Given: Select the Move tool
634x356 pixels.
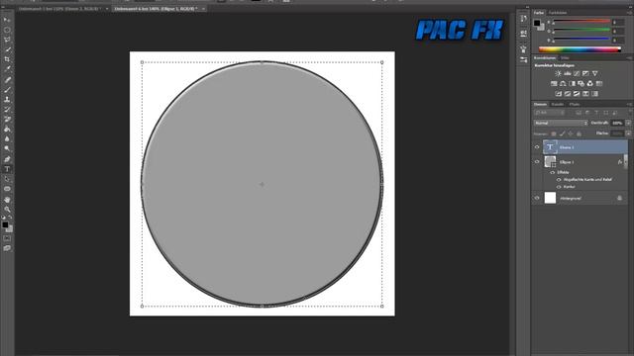Looking at the screenshot, I should (x=7, y=20).
